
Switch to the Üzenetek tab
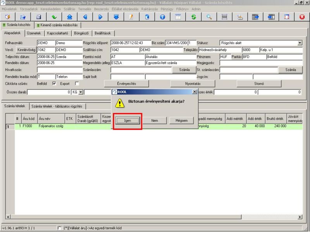[35, 33]
